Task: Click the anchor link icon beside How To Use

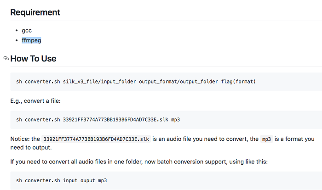Action: point(6,59)
